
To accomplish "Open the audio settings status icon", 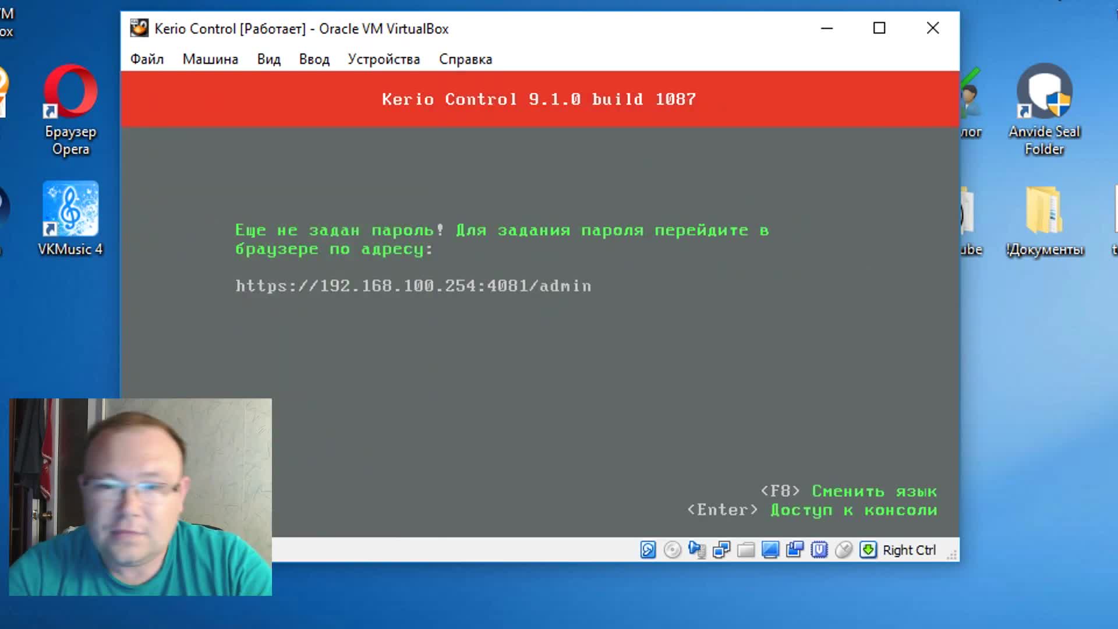I will [x=697, y=550].
